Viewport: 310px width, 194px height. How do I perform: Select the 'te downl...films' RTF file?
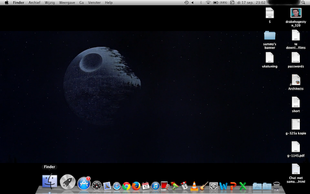[296, 40]
